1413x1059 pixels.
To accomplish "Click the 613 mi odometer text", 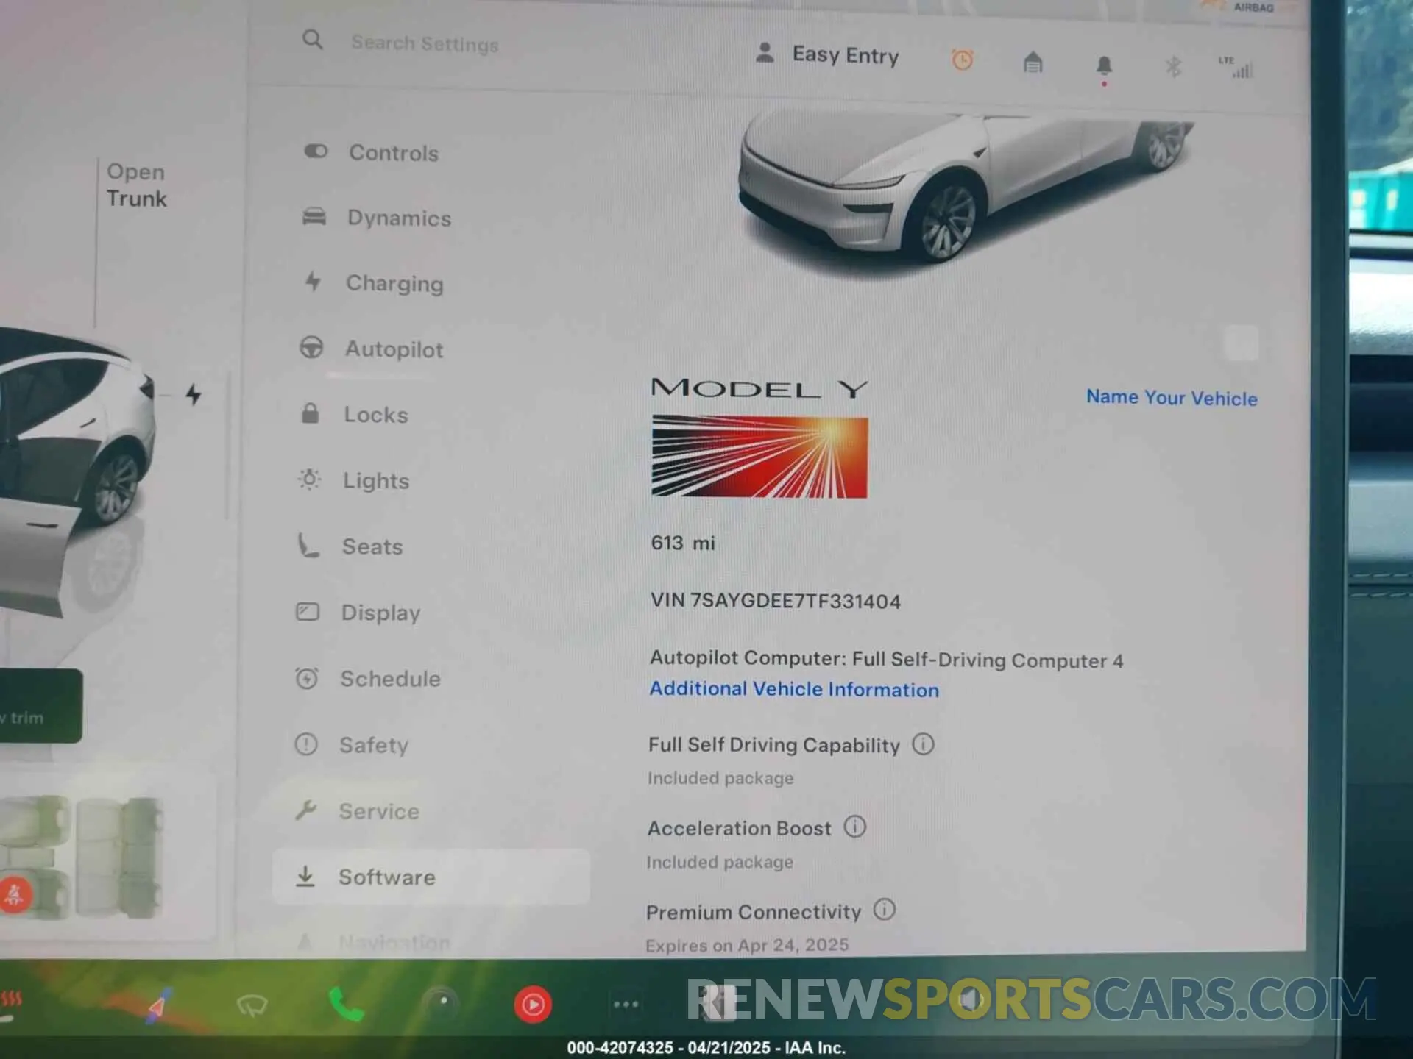I will click(x=682, y=543).
